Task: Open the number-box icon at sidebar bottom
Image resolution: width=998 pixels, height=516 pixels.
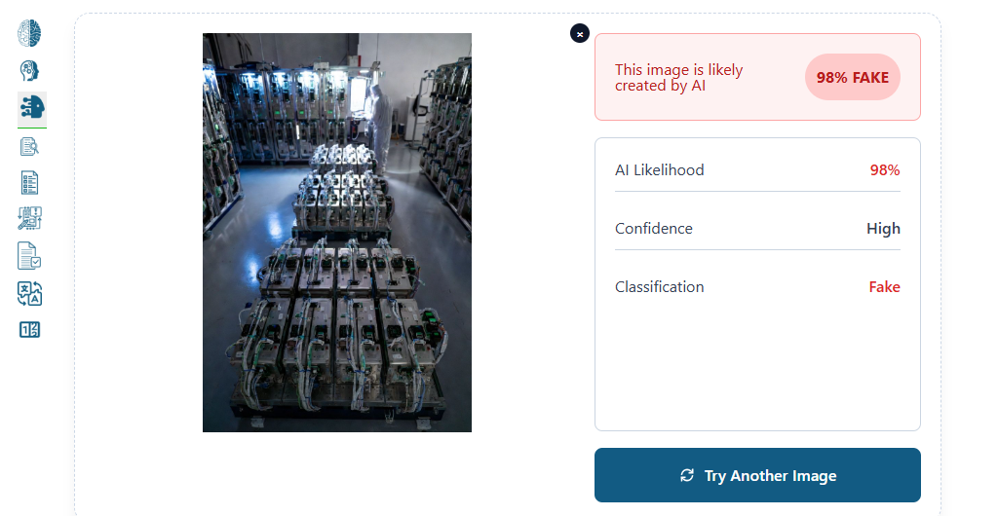Action: 29,330
